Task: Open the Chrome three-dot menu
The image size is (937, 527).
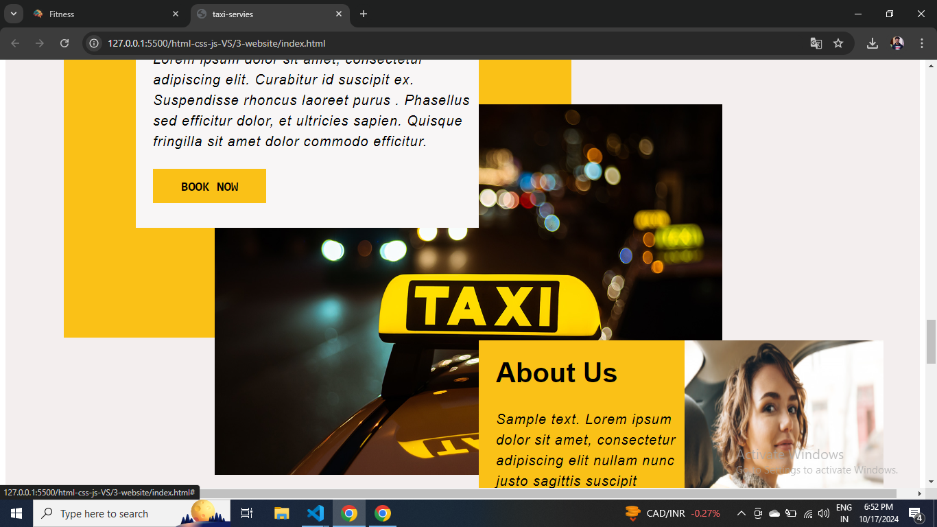Action: (x=921, y=43)
